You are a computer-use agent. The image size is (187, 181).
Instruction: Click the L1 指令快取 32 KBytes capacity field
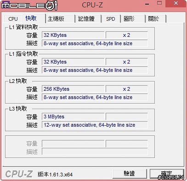coord(73,62)
